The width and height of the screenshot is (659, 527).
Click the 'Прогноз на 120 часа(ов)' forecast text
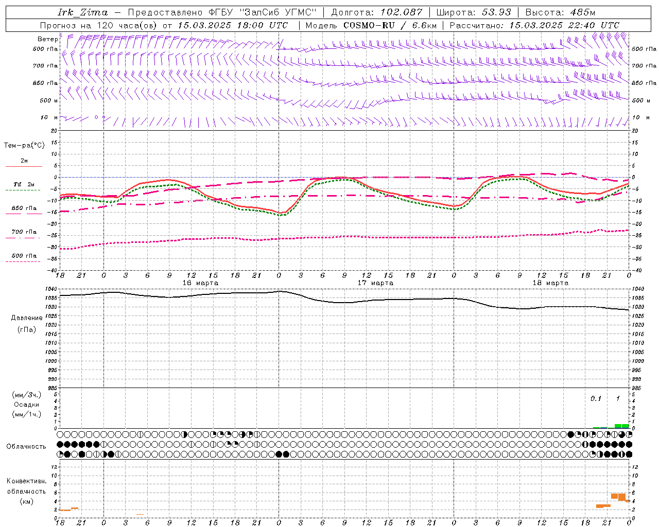pyautogui.click(x=99, y=25)
